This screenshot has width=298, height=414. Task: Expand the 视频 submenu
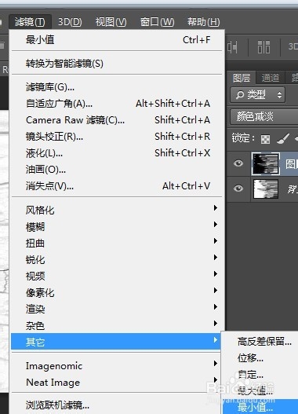point(118,276)
